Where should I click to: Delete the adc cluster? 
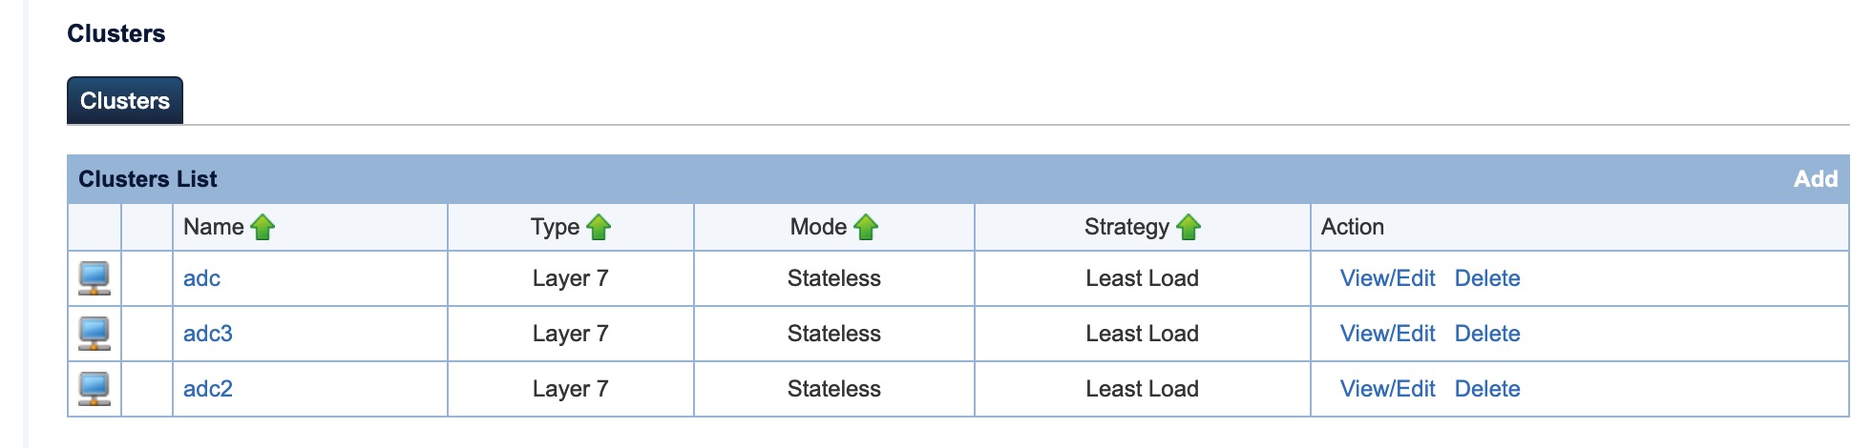point(1486,278)
